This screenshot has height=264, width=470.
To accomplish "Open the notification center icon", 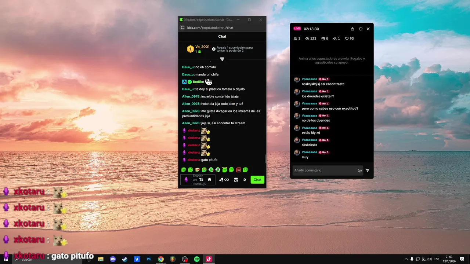I will 462,259.
